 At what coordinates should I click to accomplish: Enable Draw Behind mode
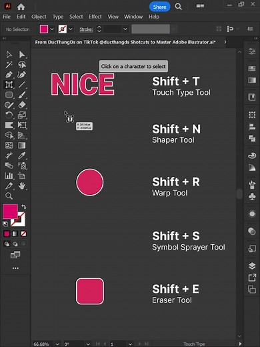pyautogui.click(x=15, y=244)
